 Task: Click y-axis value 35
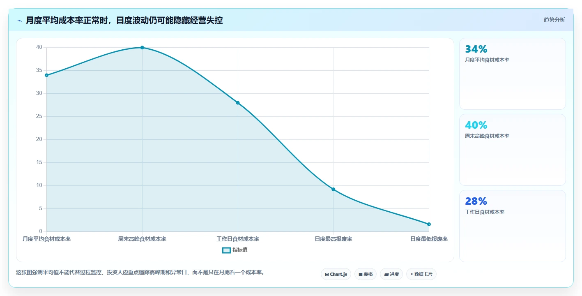tap(39, 70)
